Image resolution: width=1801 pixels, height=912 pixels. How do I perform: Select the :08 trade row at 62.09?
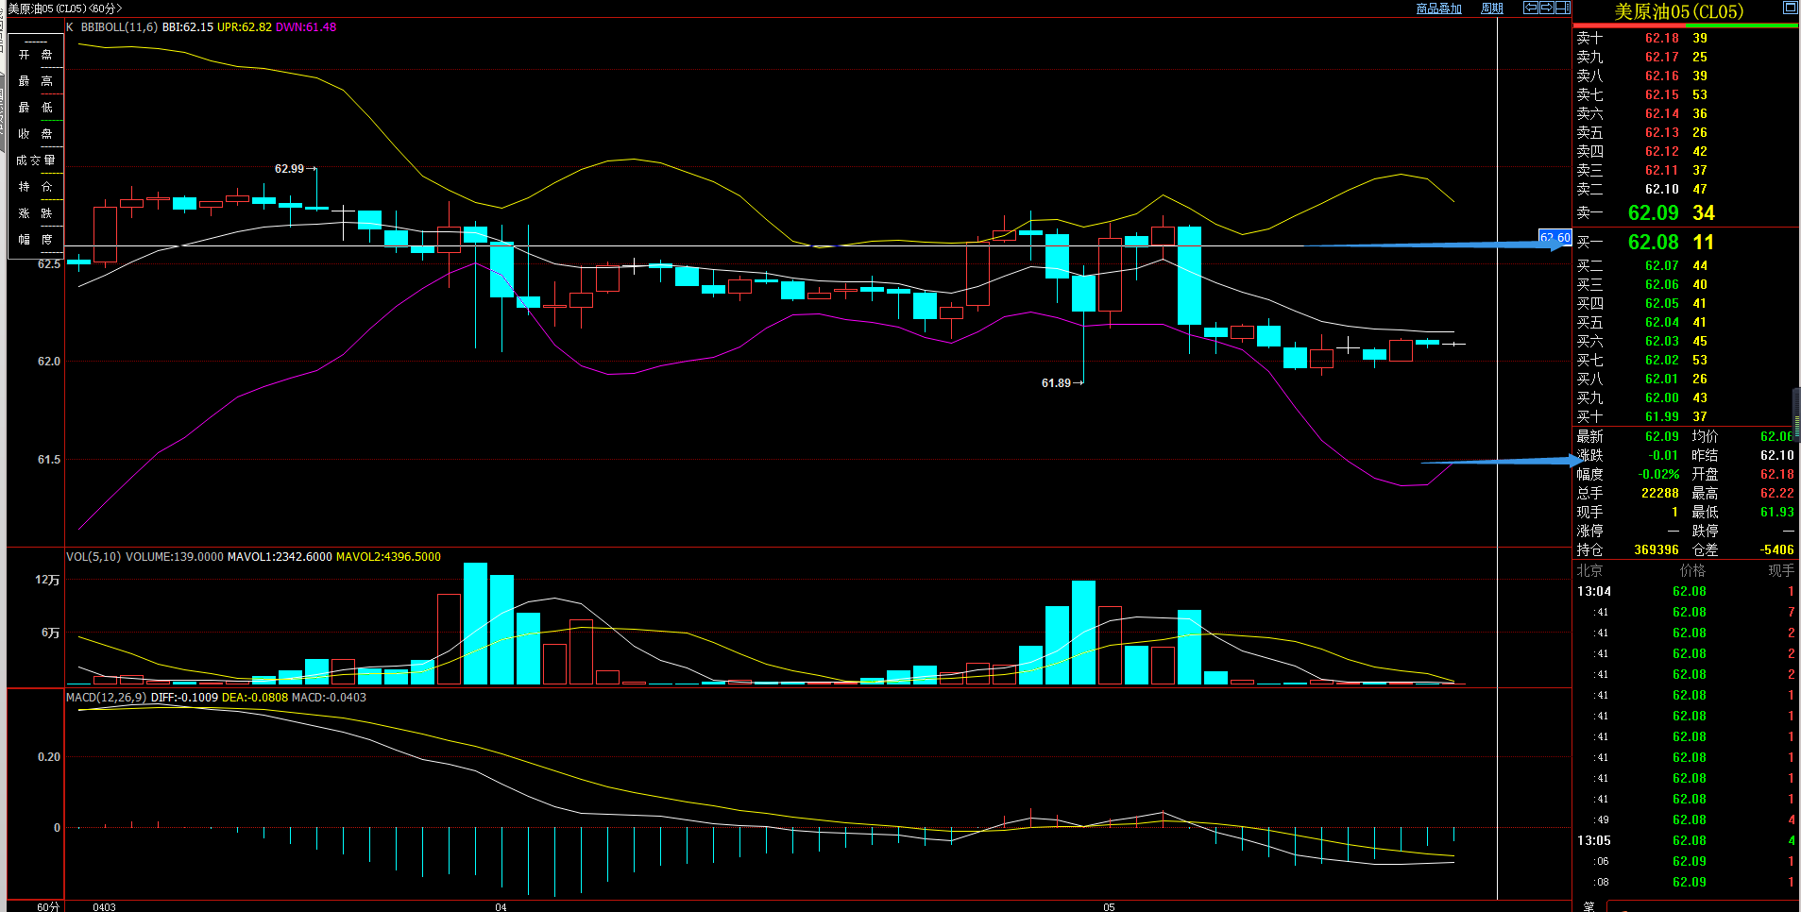[x=1685, y=882]
